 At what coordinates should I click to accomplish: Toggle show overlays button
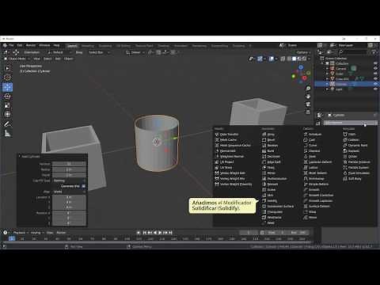272,59
